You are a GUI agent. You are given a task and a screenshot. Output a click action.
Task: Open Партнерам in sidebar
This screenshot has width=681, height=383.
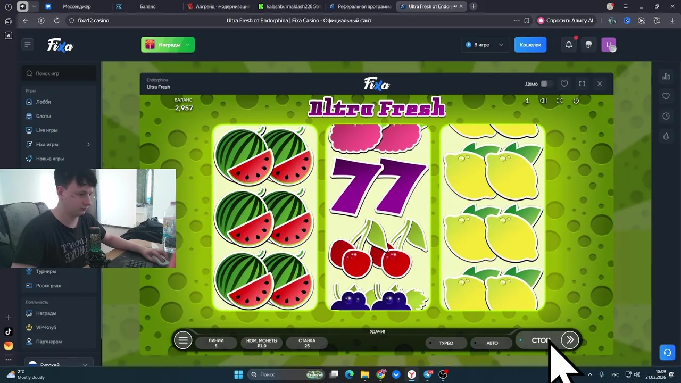pos(59,342)
